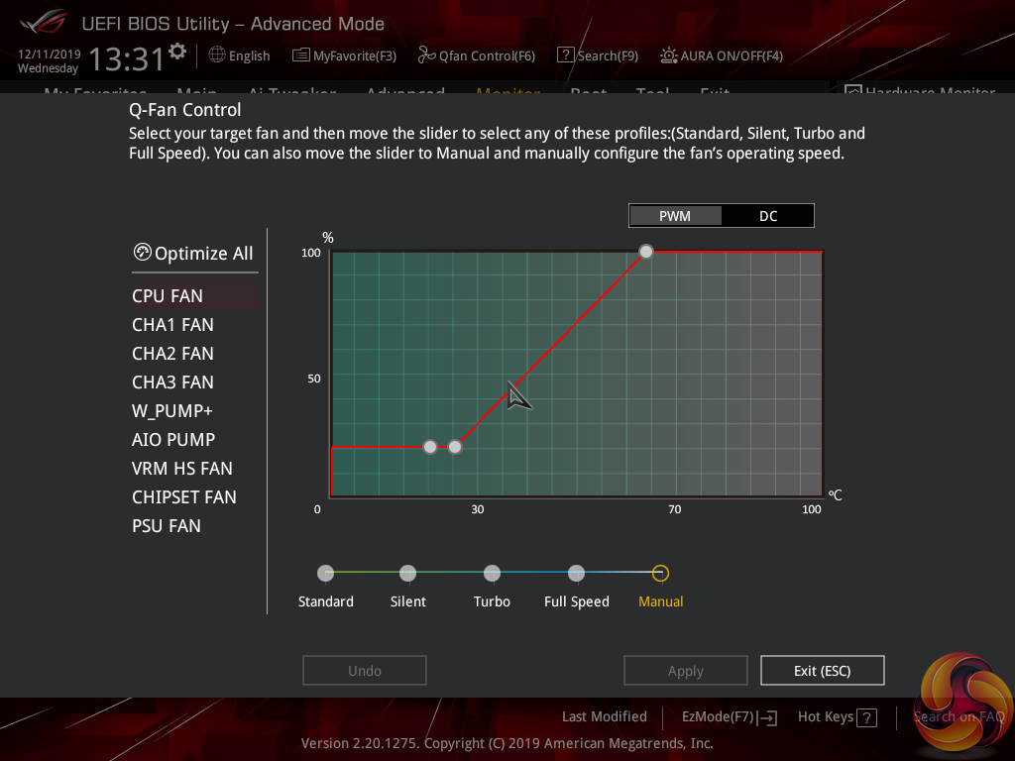Select CHA2 FAN in fan list
Viewport: 1015px width, 761px height.
click(172, 354)
